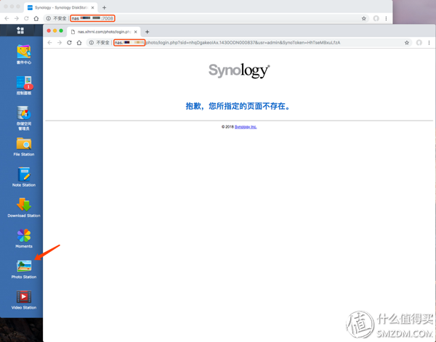
Task: Select the Synology DiskStation tab
Action: click(61, 7)
